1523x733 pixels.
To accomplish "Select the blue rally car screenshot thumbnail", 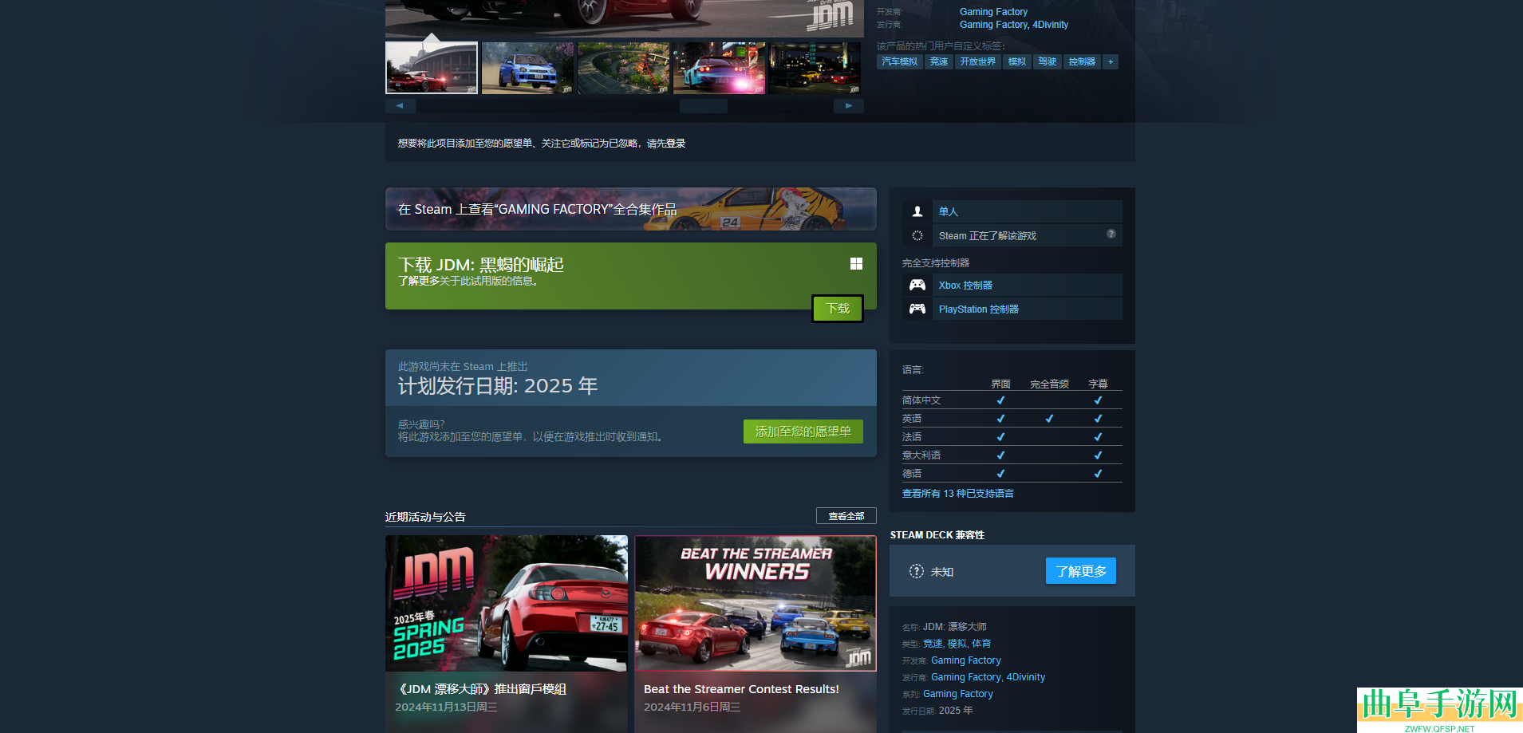I will click(527, 68).
